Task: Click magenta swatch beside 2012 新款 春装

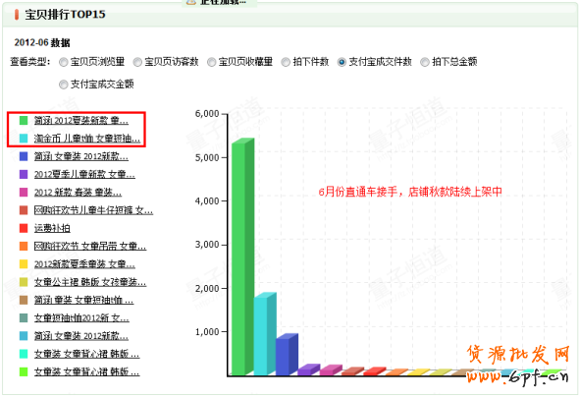Action: click(24, 193)
